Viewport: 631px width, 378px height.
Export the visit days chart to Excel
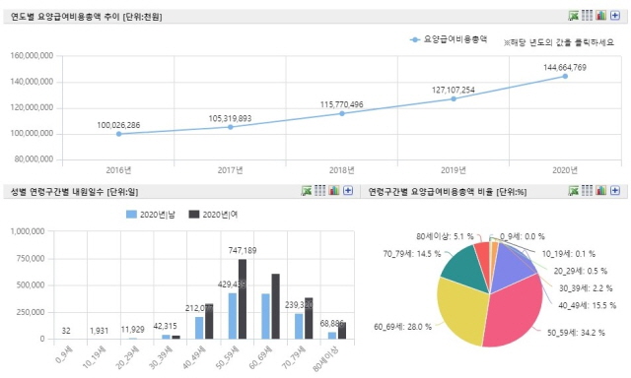(x=307, y=190)
